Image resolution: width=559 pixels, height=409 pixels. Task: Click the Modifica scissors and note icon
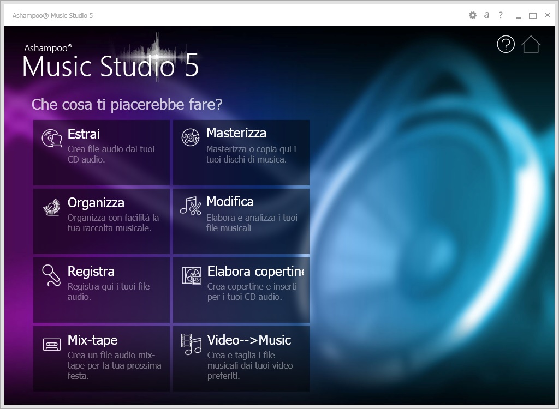[191, 206]
